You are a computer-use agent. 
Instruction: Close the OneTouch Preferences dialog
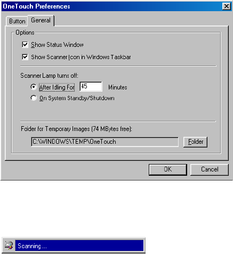227,6
